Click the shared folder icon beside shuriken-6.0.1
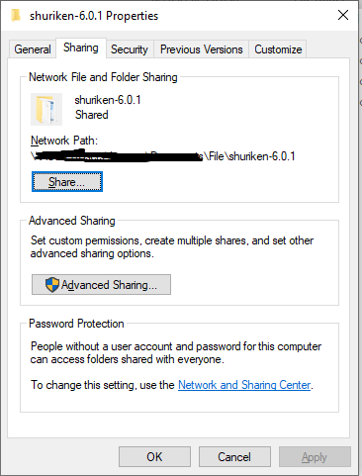This screenshot has height=476, width=362. (46, 109)
